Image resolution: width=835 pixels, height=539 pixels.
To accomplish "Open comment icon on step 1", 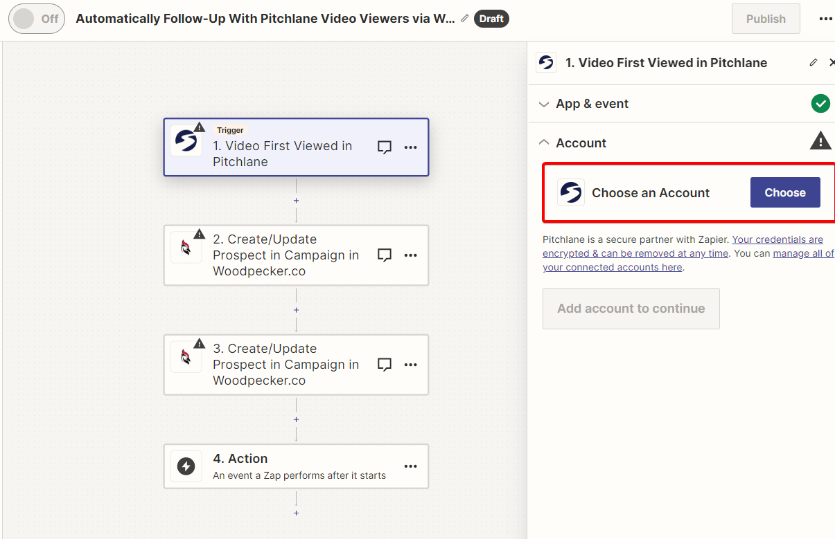I will click(385, 147).
